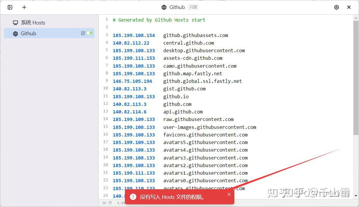Screen dimensions: 359x207
Task: Click the 只读 read-only badge
Action: (x=193, y=7)
